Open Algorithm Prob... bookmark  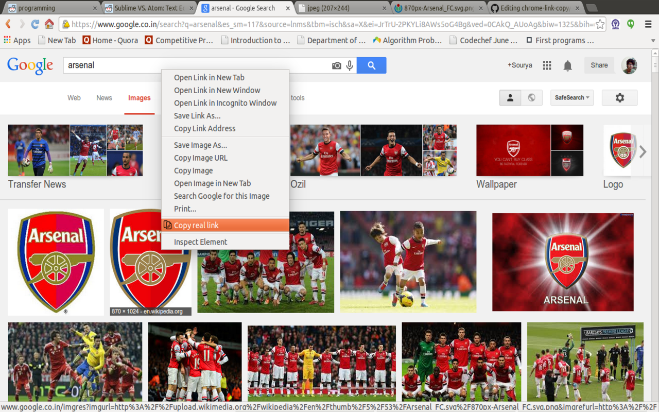click(407, 40)
